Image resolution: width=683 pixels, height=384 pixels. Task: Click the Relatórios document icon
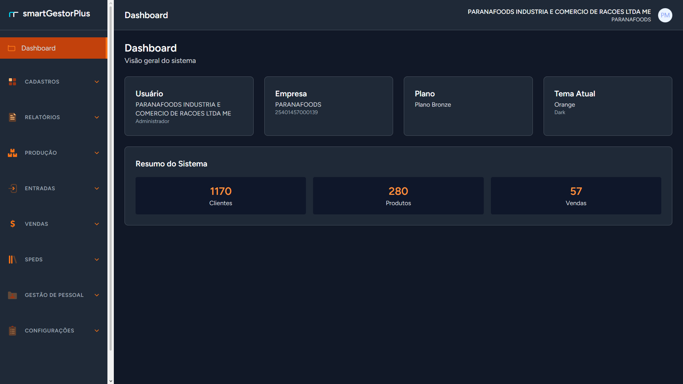12,117
